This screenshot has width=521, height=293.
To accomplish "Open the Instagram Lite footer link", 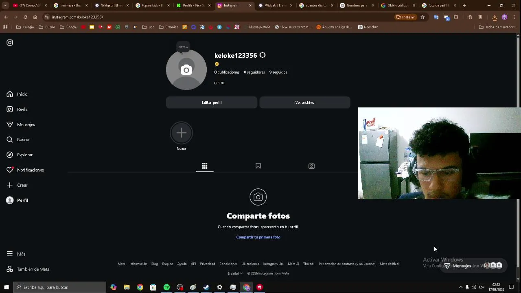I will coord(274,264).
